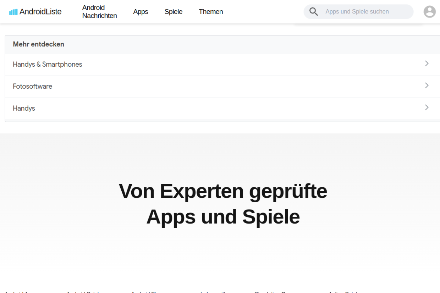Open the Apps menu item

pyautogui.click(x=141, y=11)
